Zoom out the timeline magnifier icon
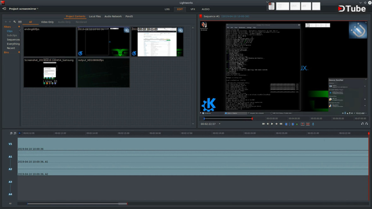372x209 pixels. 11,133
